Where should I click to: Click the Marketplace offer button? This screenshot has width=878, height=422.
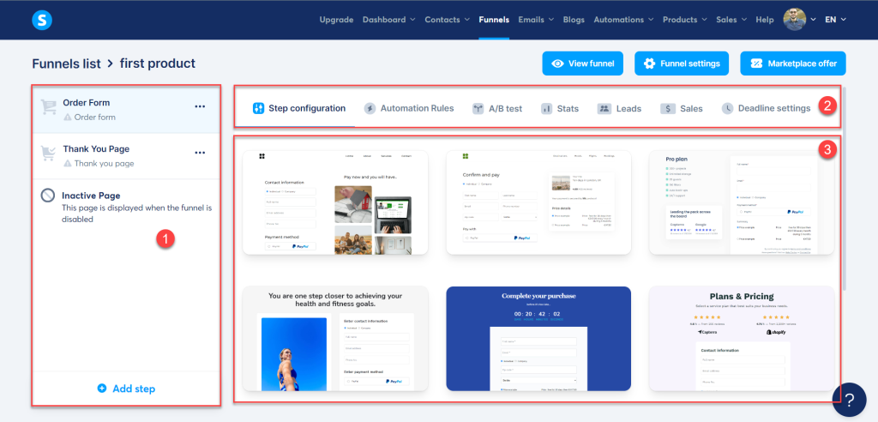[793, 63]
